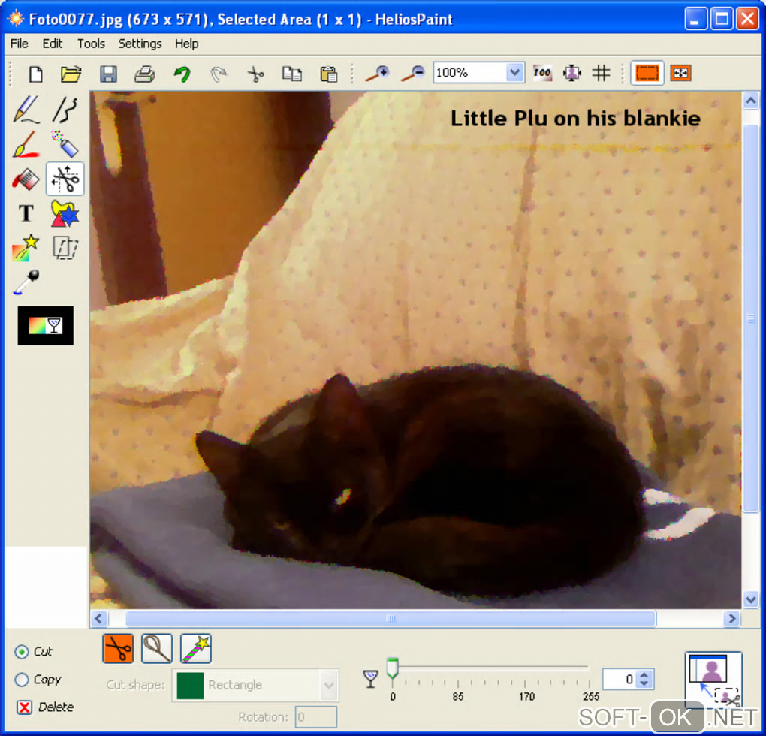Open the Tools menu
Image resolution: width=766 pixels, height=736 pixels.
91,44
